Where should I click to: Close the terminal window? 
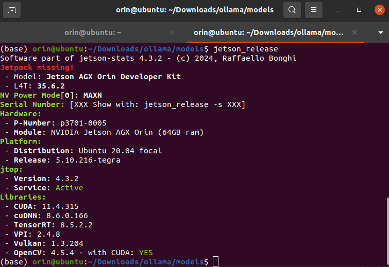(x=379, y=10)
